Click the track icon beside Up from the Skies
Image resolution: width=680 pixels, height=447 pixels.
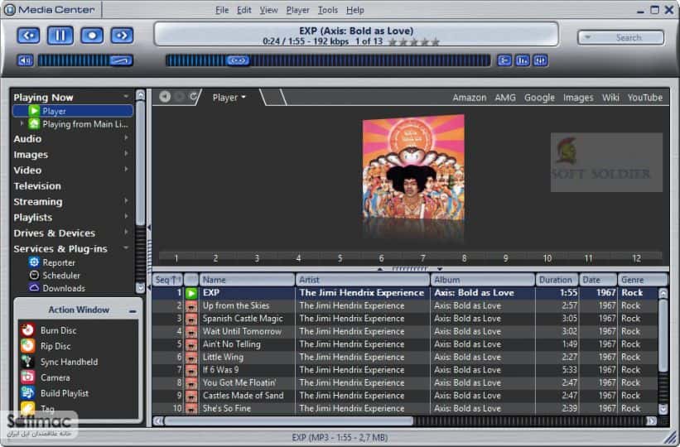click(x=190, y=305)
